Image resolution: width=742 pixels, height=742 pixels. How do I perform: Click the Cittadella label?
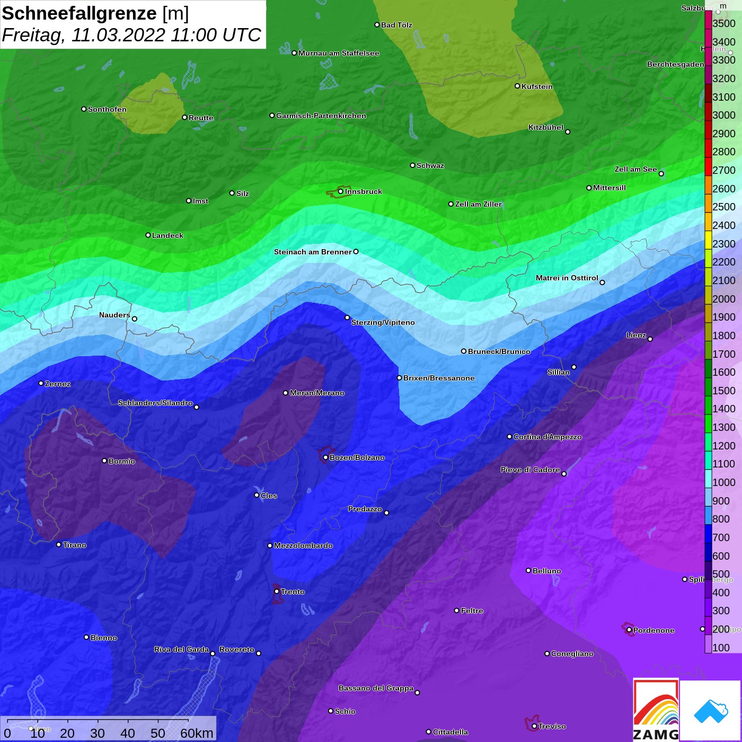pyautogui.click(x=450, y=732)
